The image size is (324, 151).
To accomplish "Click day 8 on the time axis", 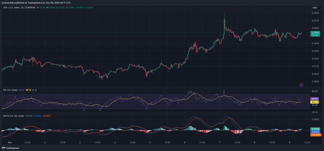I will point(255,142).
